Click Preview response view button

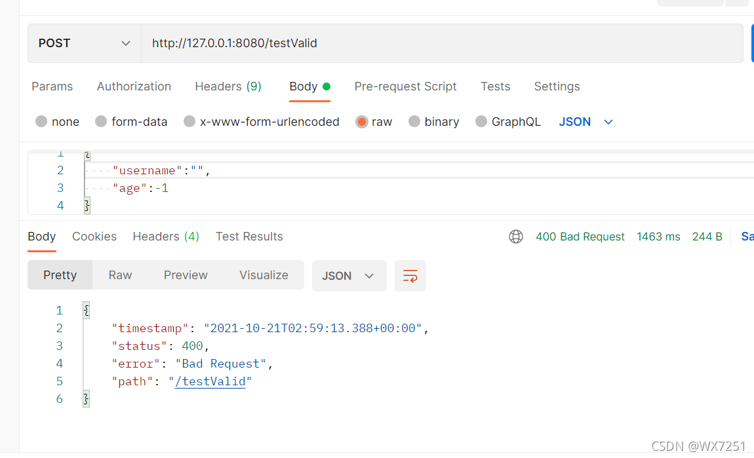(186, 275)
